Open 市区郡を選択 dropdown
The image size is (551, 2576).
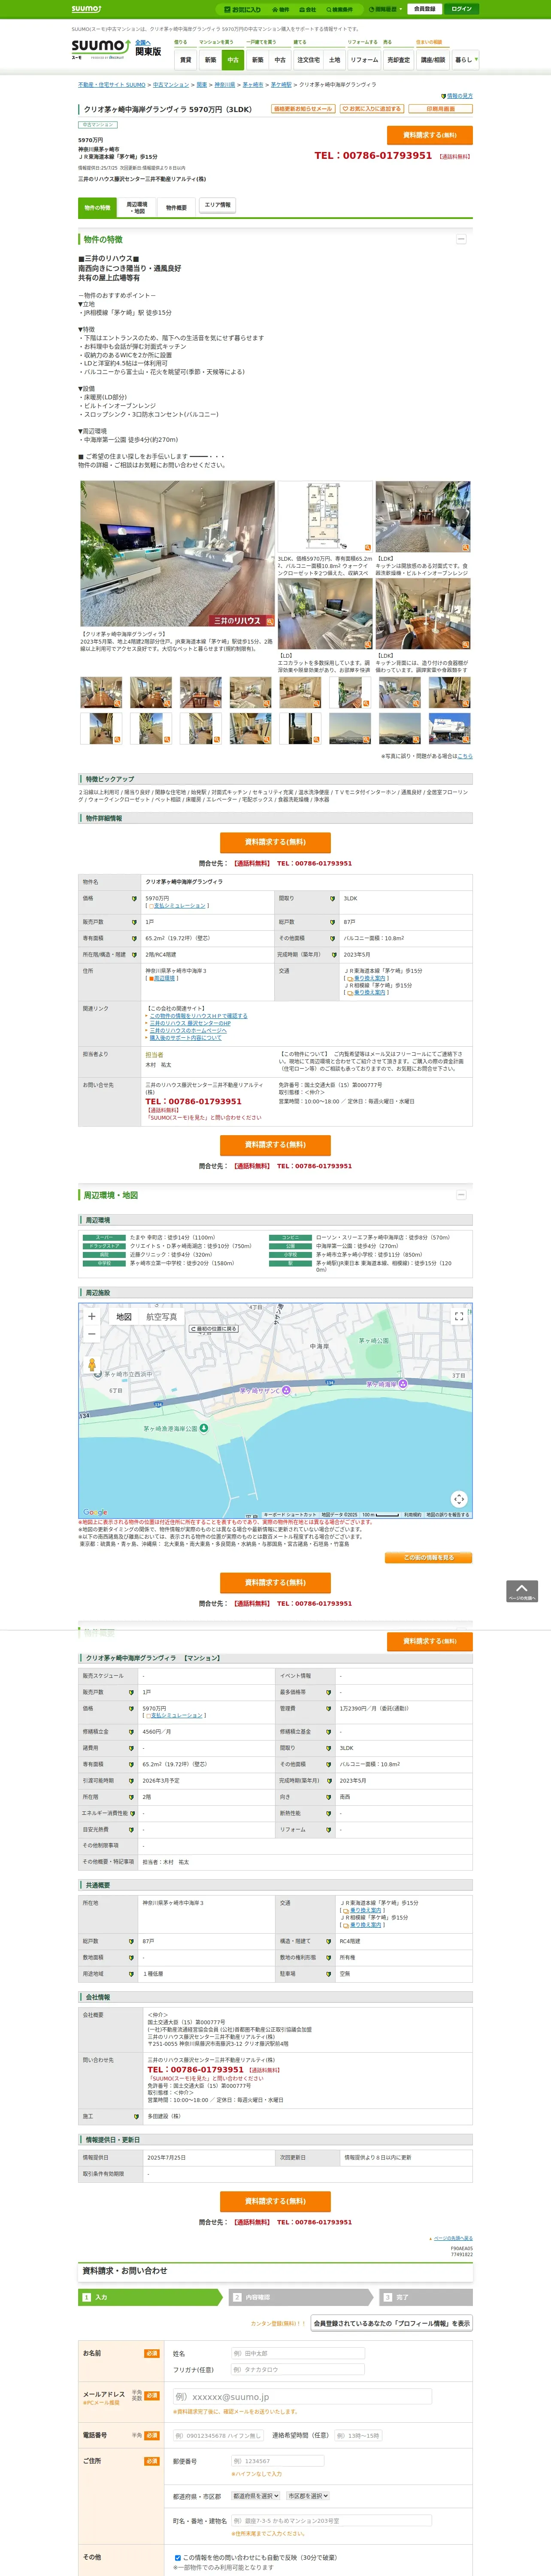308,2496
